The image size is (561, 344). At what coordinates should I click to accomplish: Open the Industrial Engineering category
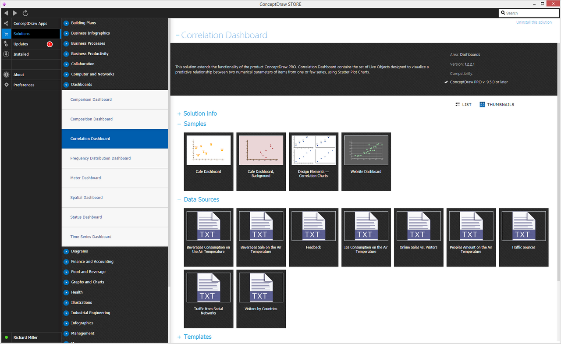pos(91,313)
